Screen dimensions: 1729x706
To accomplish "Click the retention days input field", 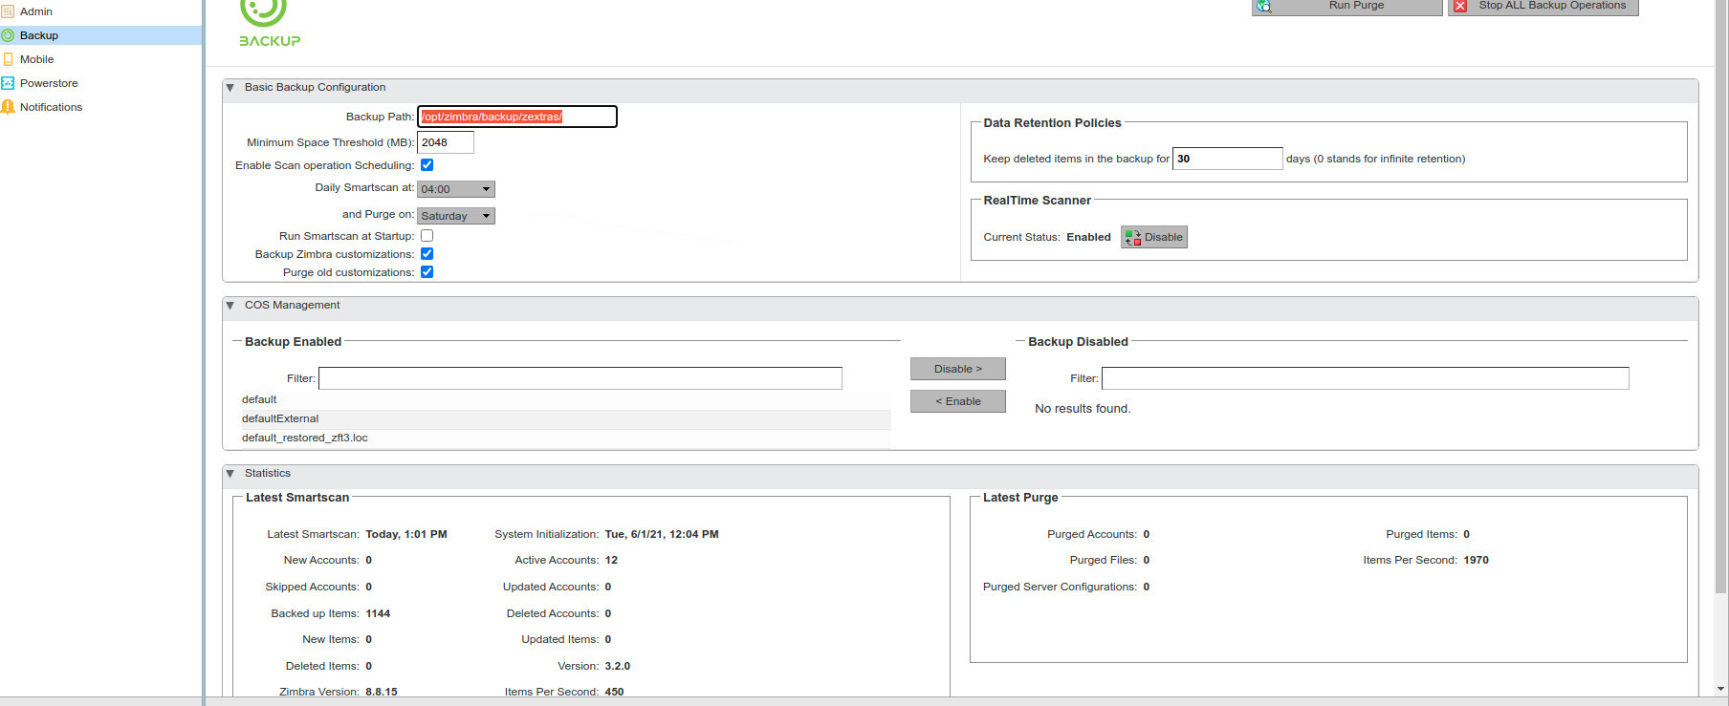I will click(x=1228, y=159).
